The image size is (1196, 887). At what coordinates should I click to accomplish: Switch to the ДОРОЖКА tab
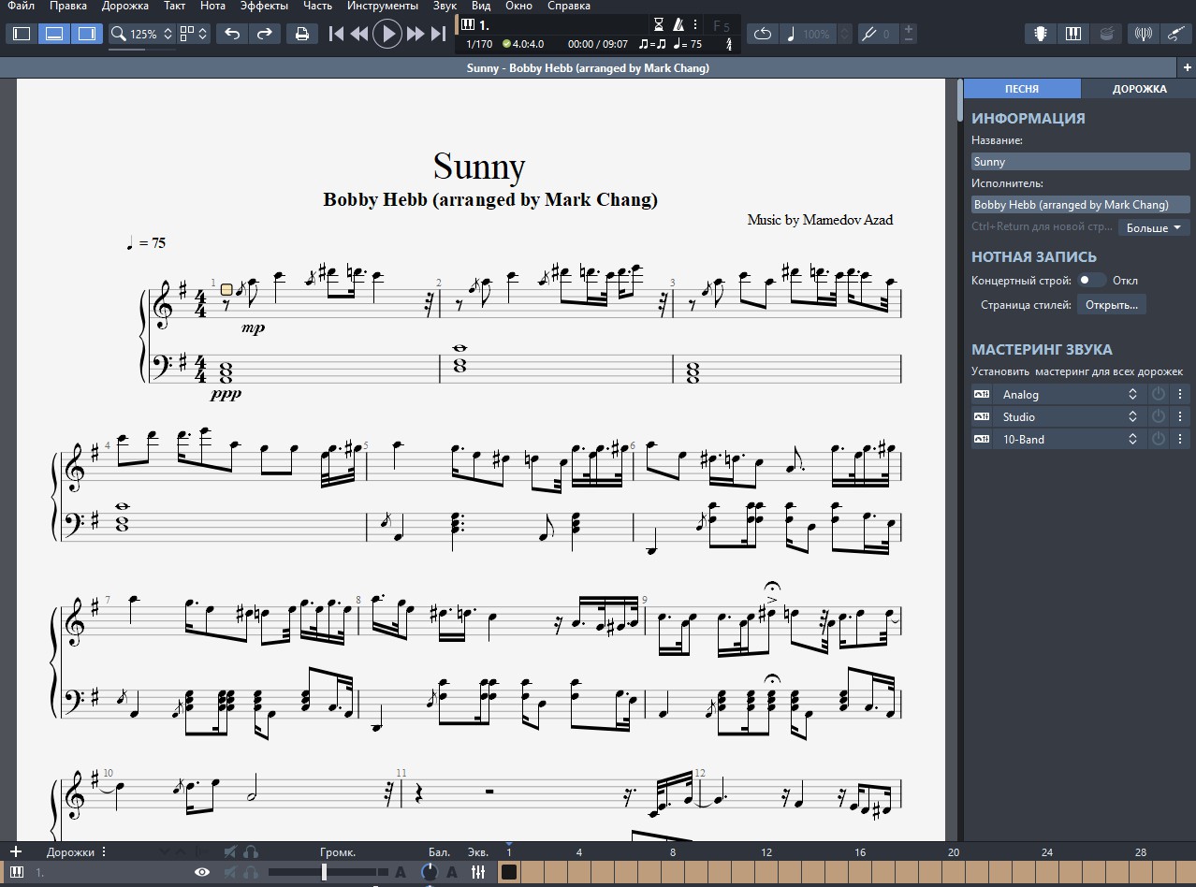click(x=1139, y=89)
